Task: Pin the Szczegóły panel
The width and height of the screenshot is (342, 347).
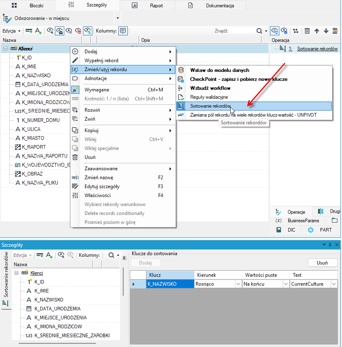Action: (x=330, y=245)
